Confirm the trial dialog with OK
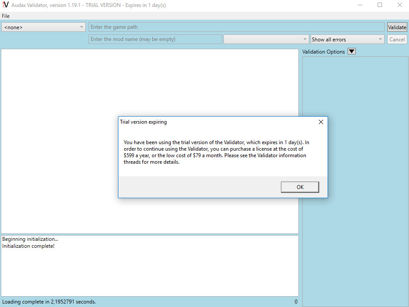The height and width of the screenshot is (307, 409). (300, 187)
